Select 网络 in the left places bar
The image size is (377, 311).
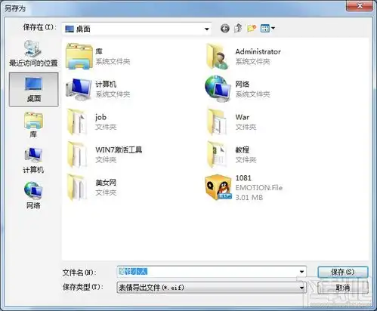point(33,195)
